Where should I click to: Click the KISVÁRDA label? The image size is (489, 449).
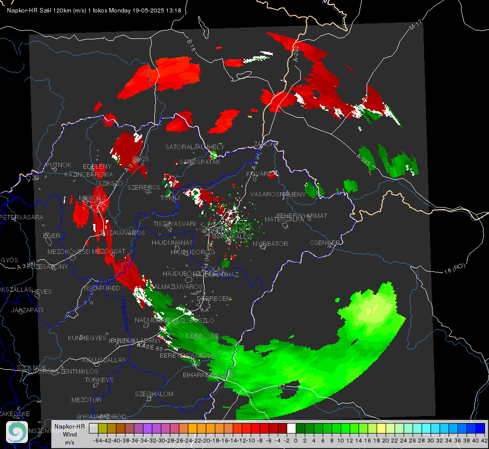coord(262,174)
